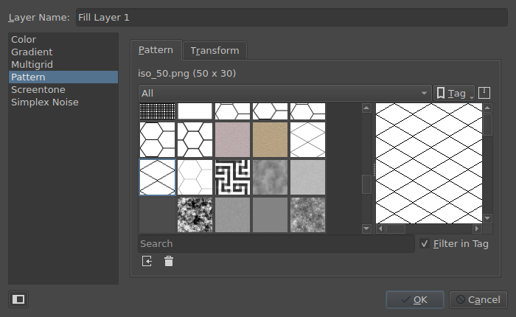
Task: Select the black dotted grid pattern thumbnail
Action: pos(157,111)
